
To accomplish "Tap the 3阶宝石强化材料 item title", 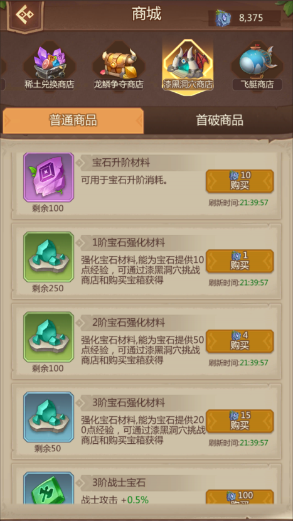I will pyautogui.click(x=129, y=403).
